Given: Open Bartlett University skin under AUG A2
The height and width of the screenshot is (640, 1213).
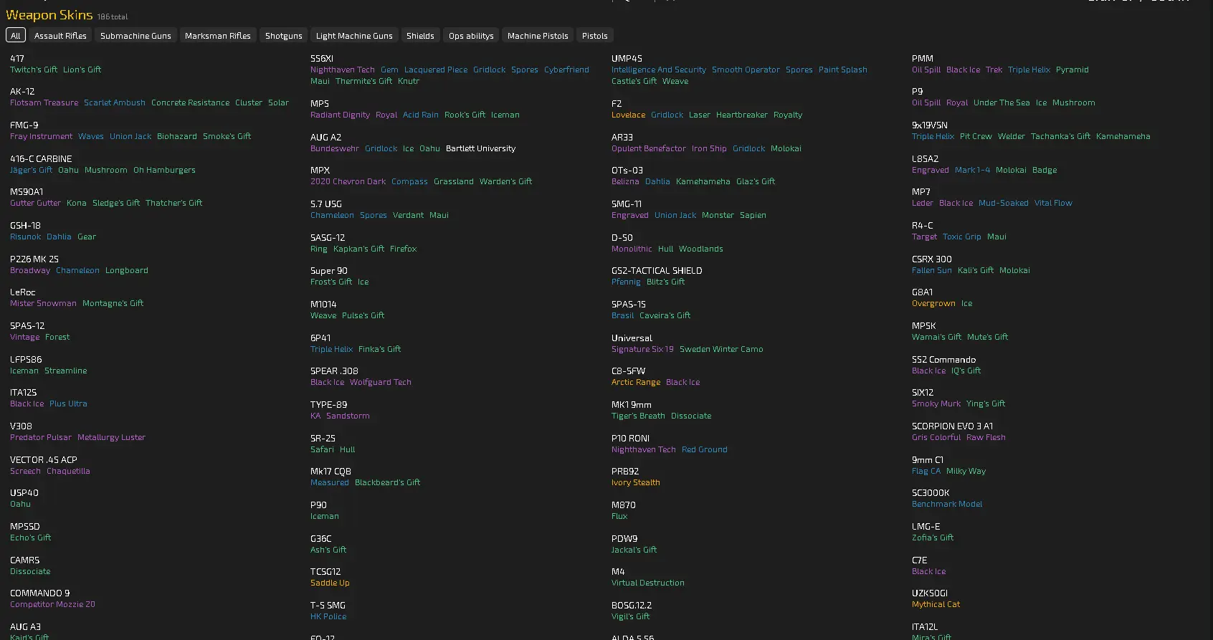Looking at the screenshot, I should click(480, 148).
